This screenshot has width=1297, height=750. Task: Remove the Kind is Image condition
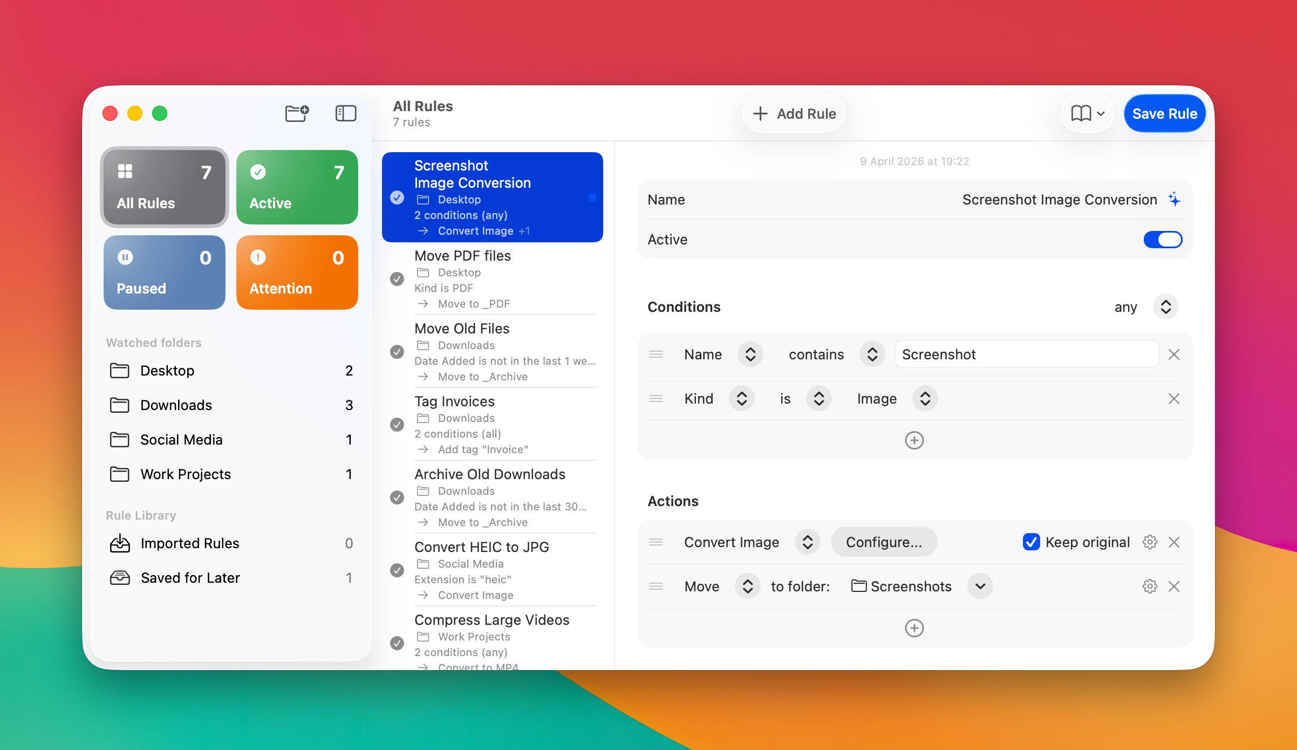[x=1174, y=399]
